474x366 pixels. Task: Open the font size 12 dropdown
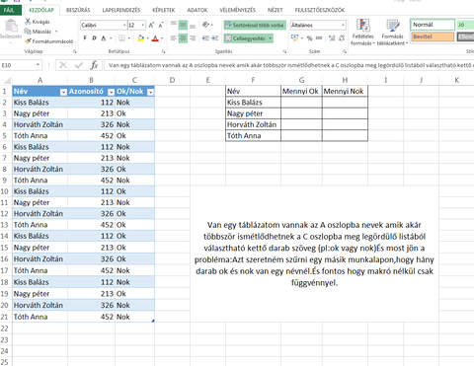coord(143,26)
